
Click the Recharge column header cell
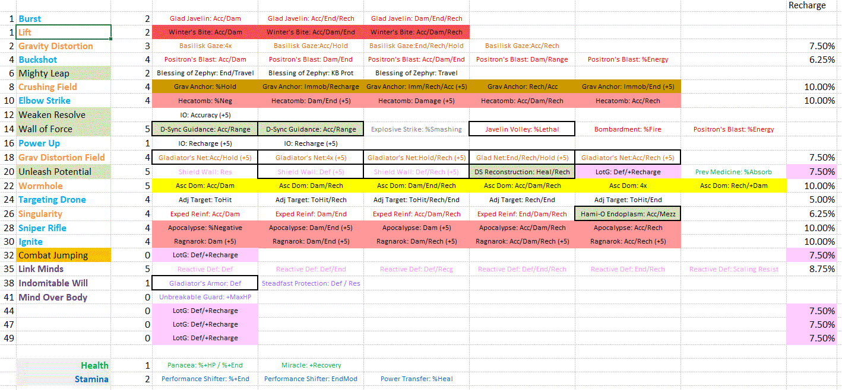point(807,5)
